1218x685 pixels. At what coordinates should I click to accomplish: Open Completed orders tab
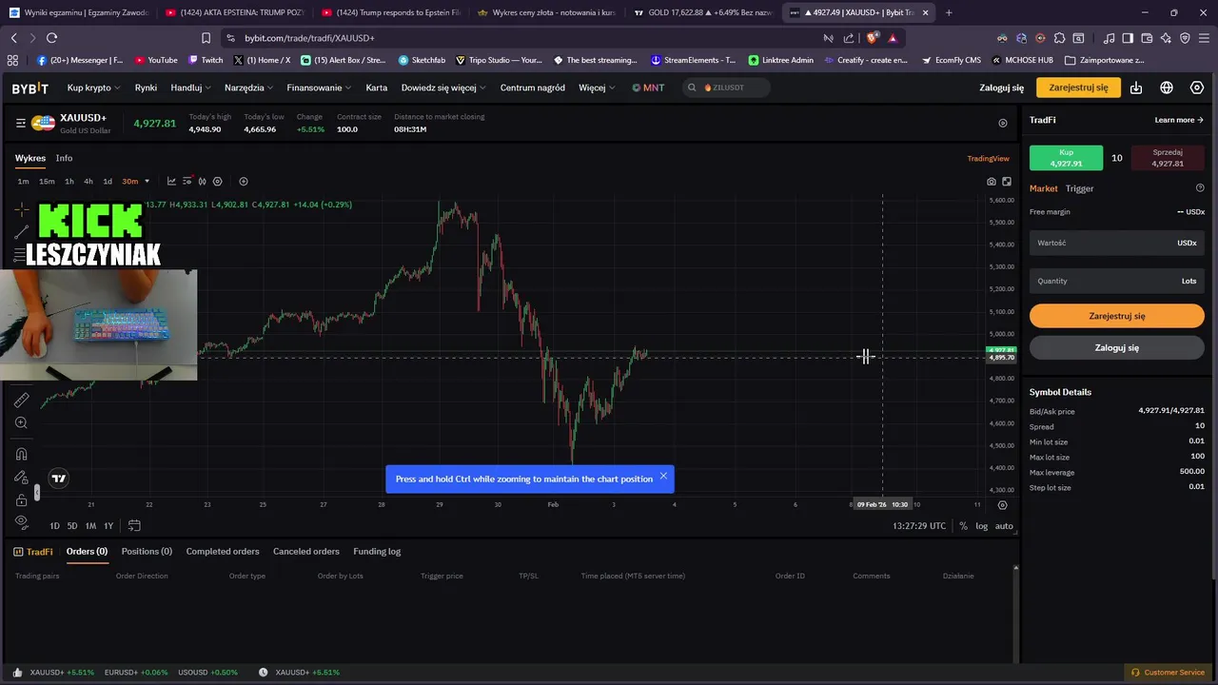tap(223, 552)
